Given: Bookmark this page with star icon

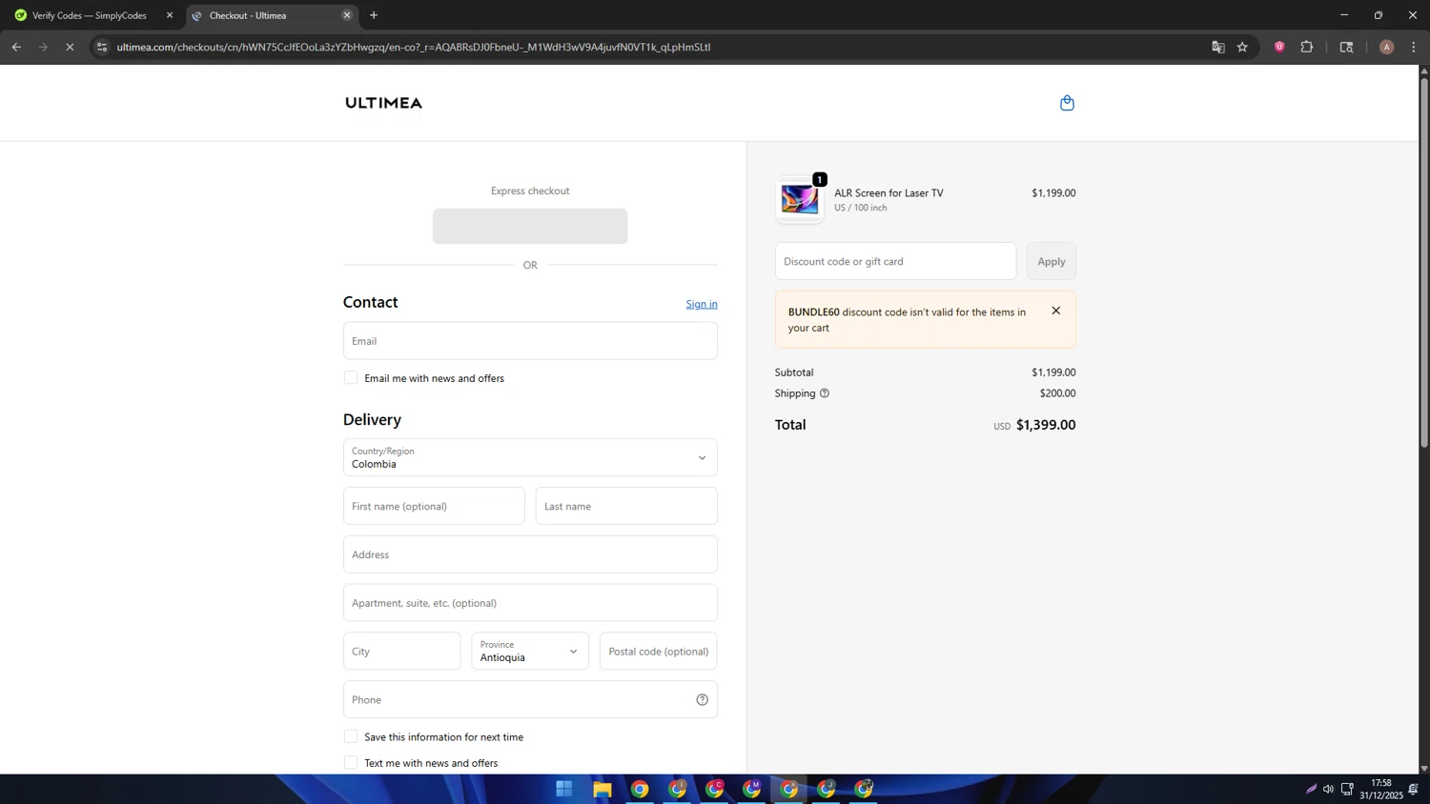Looking at the screenshot, I should click(1242, 47).
